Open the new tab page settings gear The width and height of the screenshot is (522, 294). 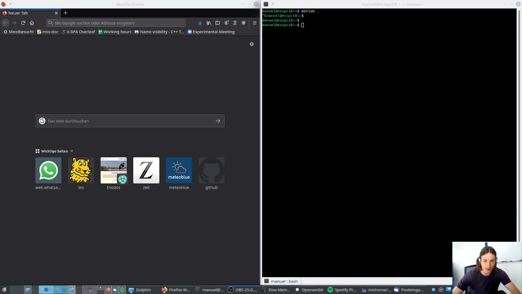click(252, 44)
